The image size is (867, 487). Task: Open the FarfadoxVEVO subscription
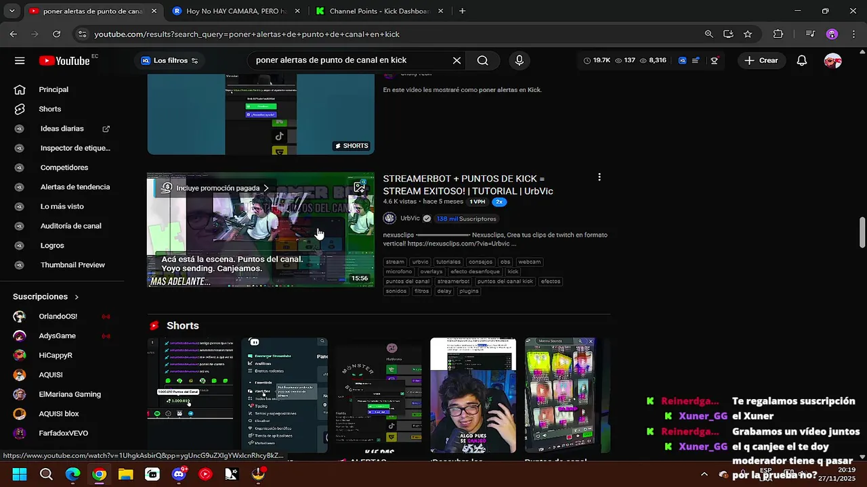click(63, 434)
